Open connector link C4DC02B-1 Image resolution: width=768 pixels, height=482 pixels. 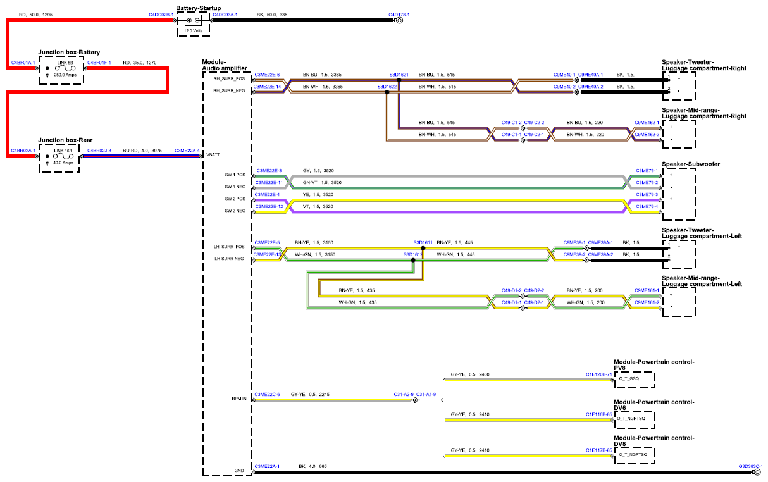click(x=161, y=14)
